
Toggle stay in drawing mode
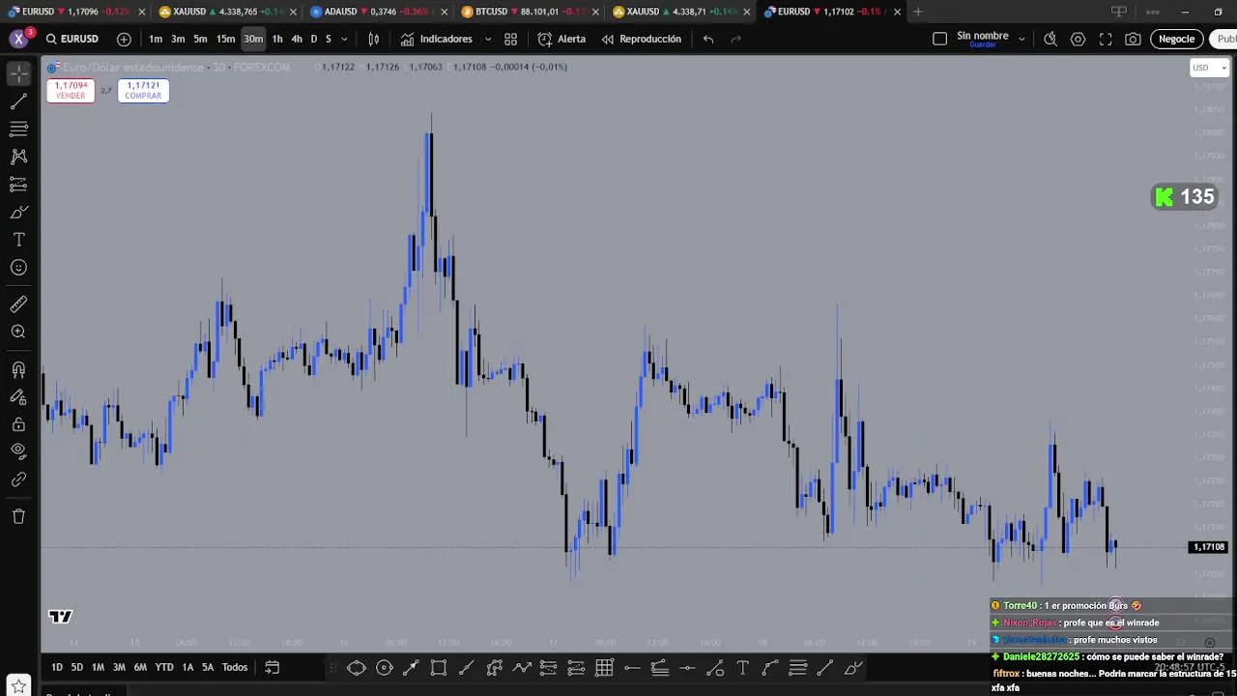(18, 396)
